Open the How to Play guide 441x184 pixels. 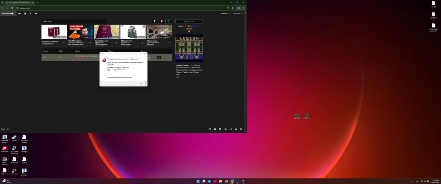click(x=189, y=21)
